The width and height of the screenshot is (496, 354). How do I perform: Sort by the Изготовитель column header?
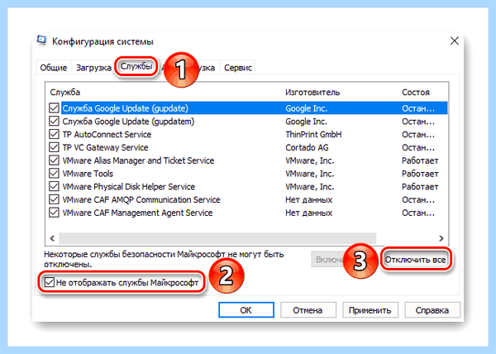pos(312,93)
